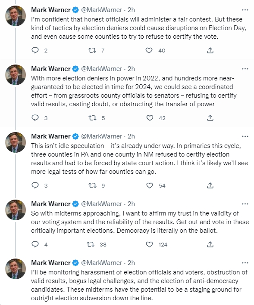254x305 pixels.
Task: Share the 'idle speculation' tweet
Action: click(210, 185)
